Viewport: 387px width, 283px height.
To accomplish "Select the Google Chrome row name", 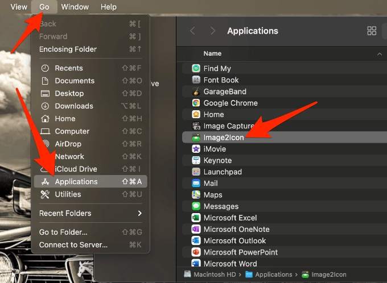I will click(x=230, y=103).
